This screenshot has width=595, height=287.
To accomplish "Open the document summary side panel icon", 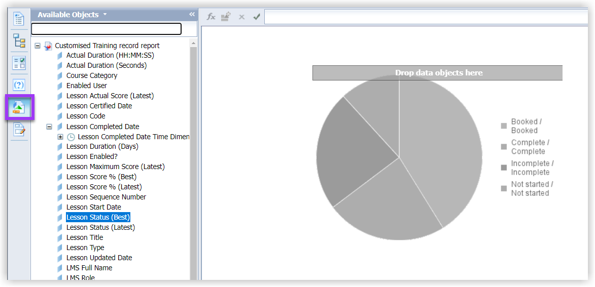I will coord(19,19).
